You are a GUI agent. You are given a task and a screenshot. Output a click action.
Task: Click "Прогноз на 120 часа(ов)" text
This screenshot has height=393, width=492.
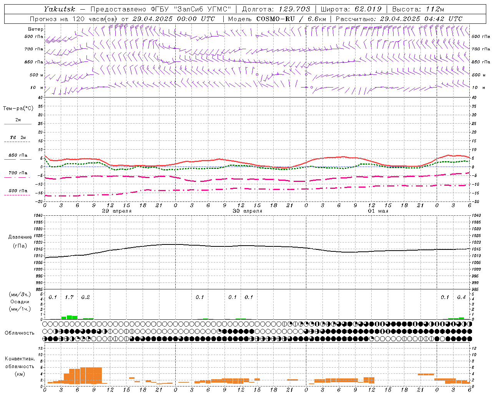coord(74,19)
